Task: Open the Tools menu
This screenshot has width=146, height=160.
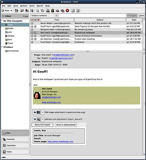Action: 32,6
